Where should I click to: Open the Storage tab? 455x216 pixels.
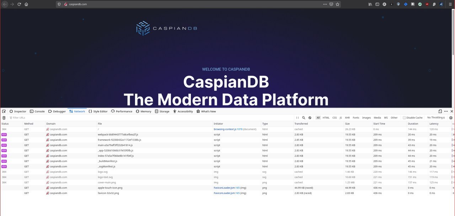(x=162, y=111)
